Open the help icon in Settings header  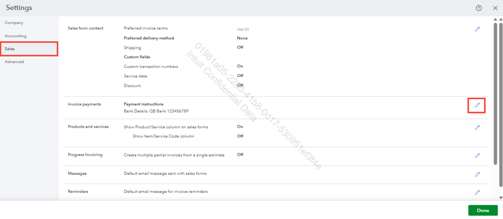(x=479, y=8)
